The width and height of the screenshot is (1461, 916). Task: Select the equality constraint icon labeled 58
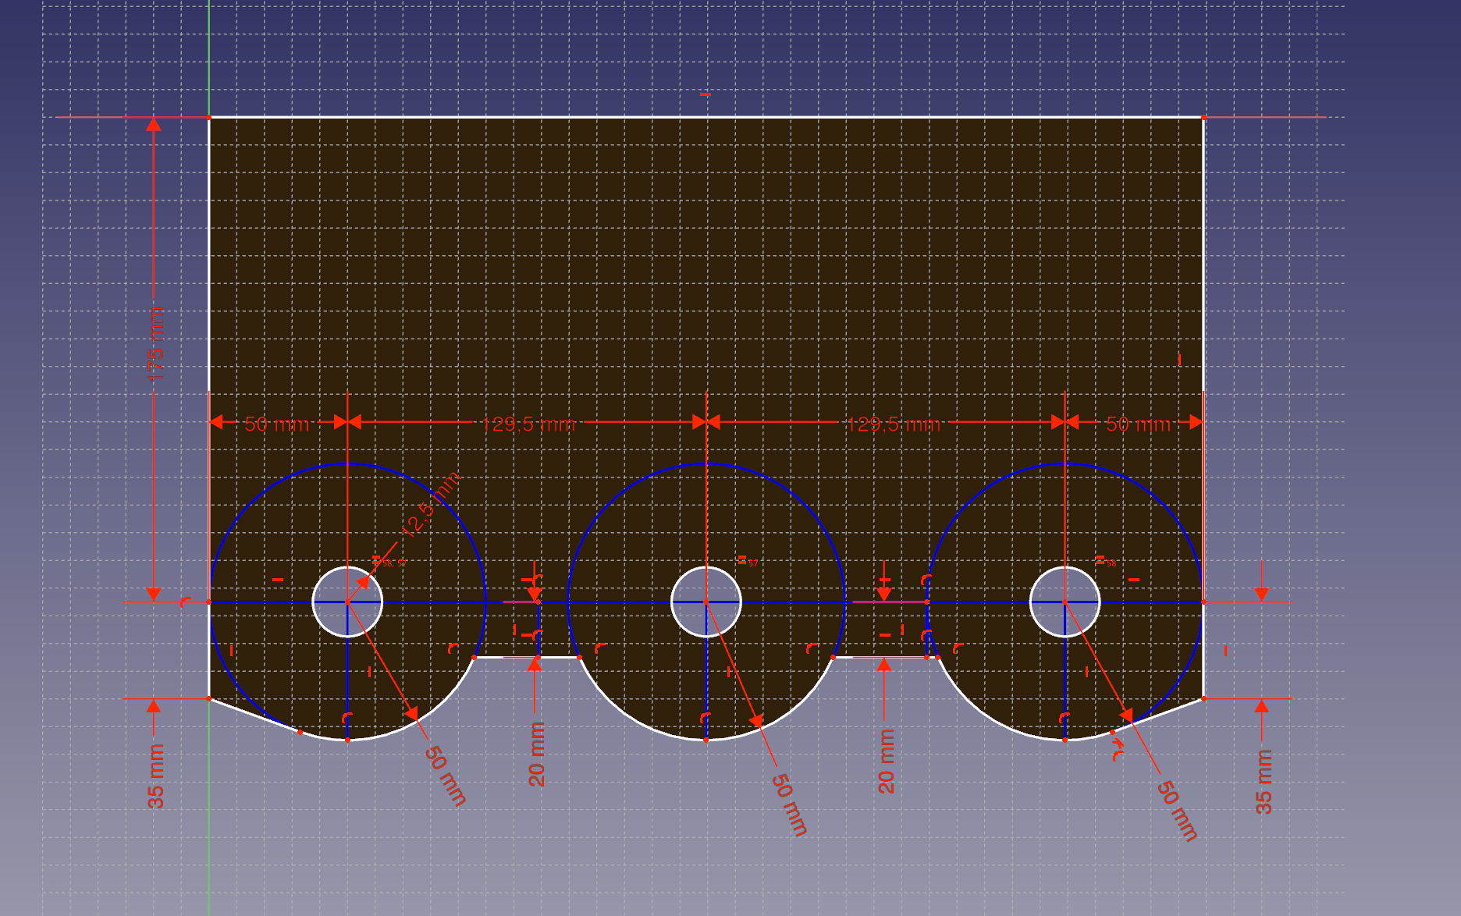click(x=1100, y=559)
